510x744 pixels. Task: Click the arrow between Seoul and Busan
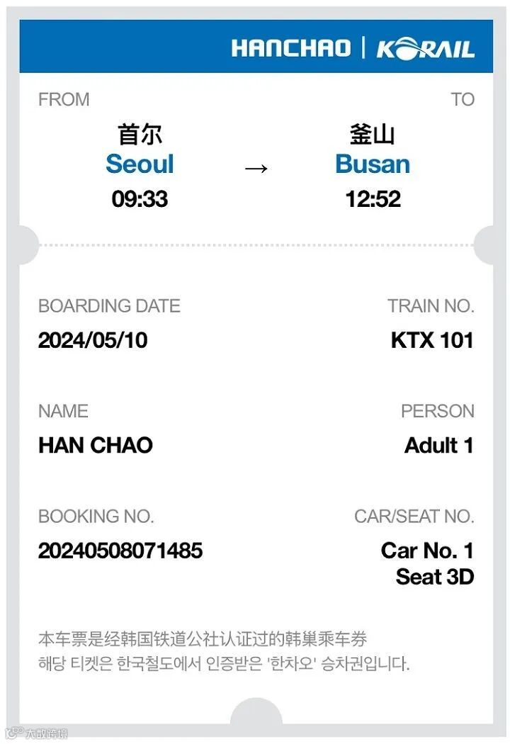point(256,168)
